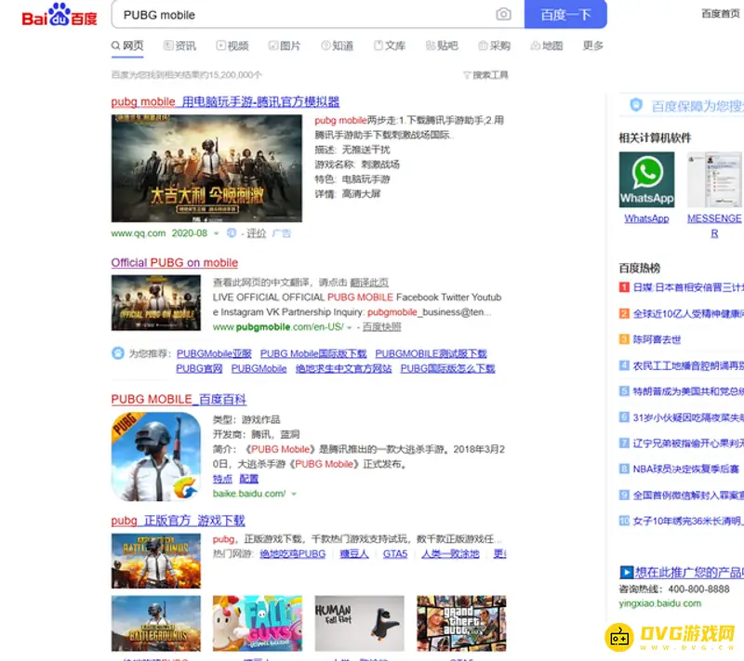Open pubg mobile 腾讯官方模拟器 result title
Screen dimensions: 744x661
coord(225,101)
